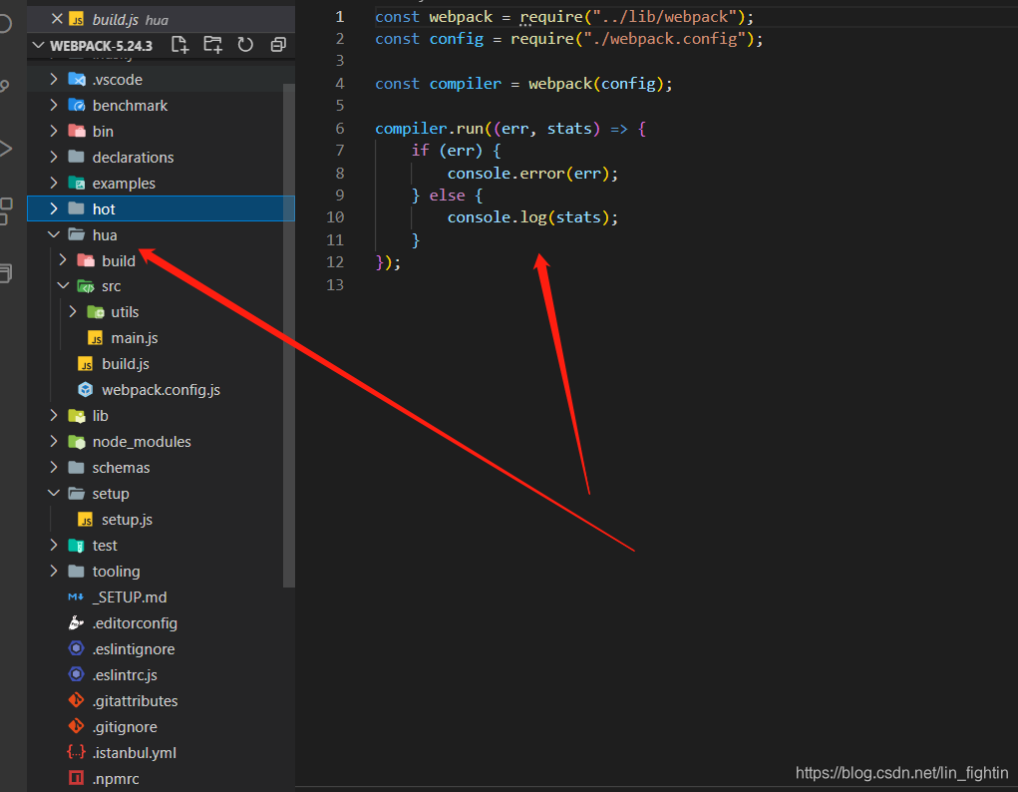Click the .vscode folder icon
The height and width of the screenshot is (792, 1018).
(77, 79)
